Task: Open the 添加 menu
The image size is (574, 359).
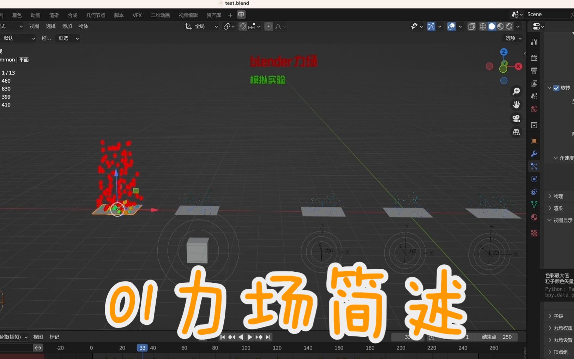Action: coord(67,26)
